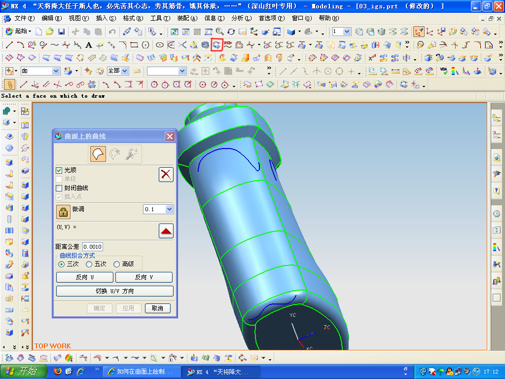Open the 全部 filter dropdown
The width and height of the screenshot is (505, 379).
(x=124, y=71)
